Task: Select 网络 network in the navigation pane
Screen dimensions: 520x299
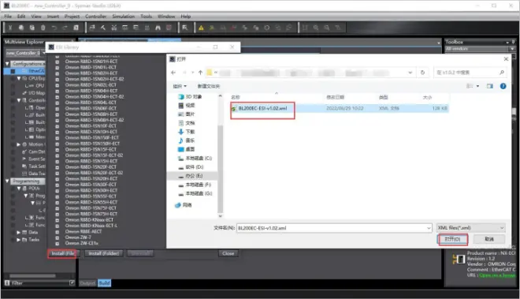Action: [x=184, y=205]
